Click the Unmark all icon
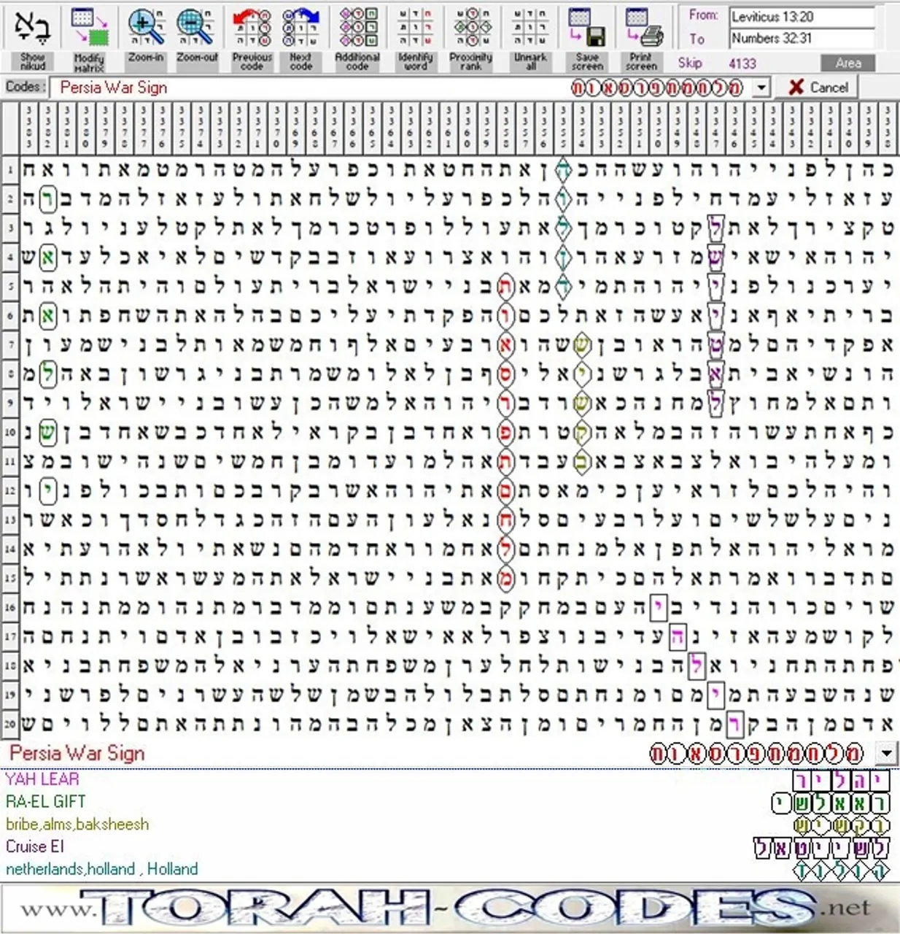The width and height of the screenshot is (900, 934). coord(530,26)
